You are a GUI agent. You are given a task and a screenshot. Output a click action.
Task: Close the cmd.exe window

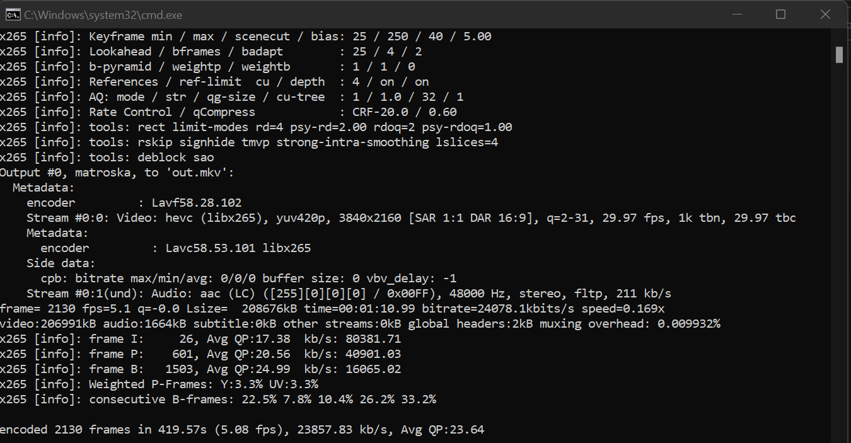[x=825, y=14]
